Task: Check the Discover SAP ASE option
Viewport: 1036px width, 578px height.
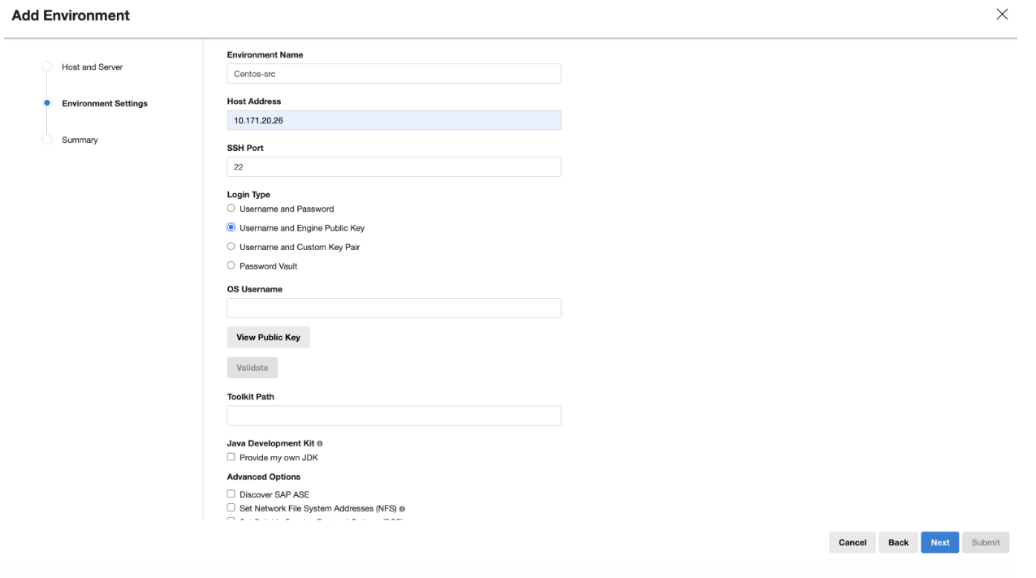Action: coord(231,494)
